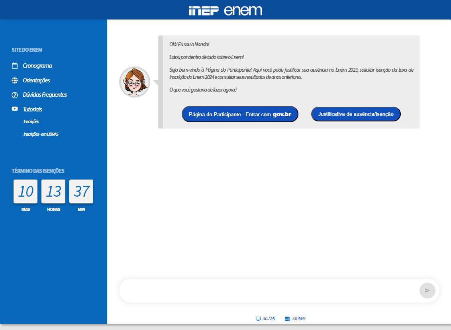Click the INEP logo in header

[204, 11]
